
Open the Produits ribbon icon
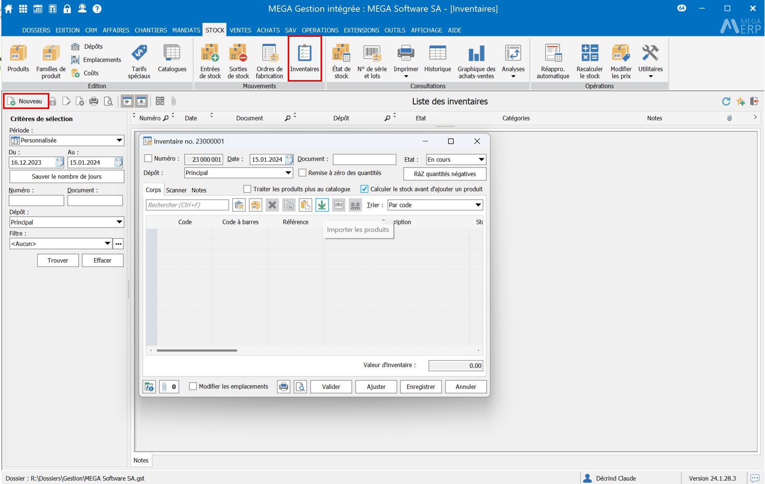[18, 59]
